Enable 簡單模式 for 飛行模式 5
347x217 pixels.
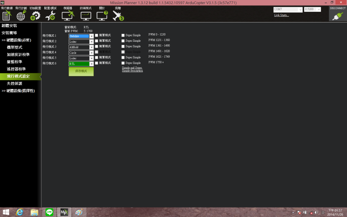97,57
